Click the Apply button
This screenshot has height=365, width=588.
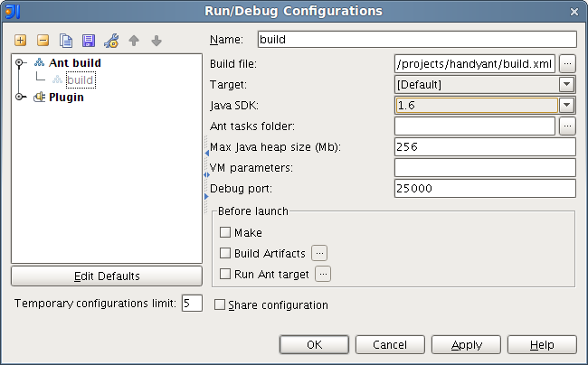466,344
